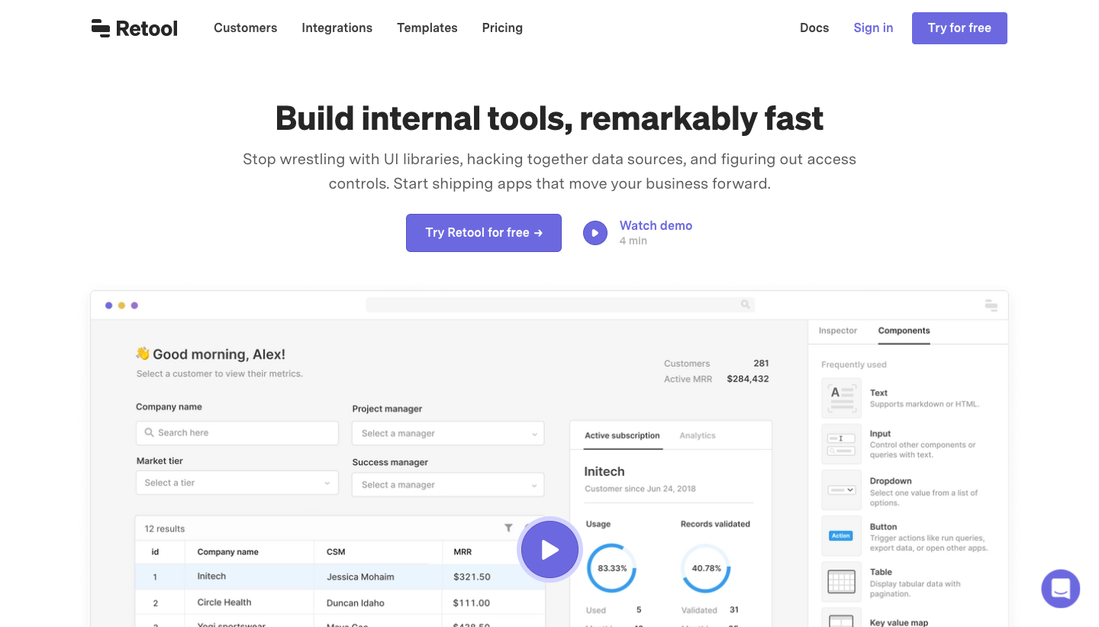Screen dimensions: 1099x627
Task: Click the Key value map icon
Action: 841,618
